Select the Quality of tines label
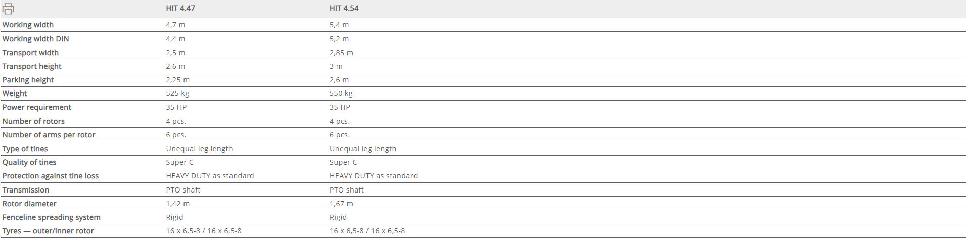The width and height of the screenshot is (966, 240). [x=29, y=162]
